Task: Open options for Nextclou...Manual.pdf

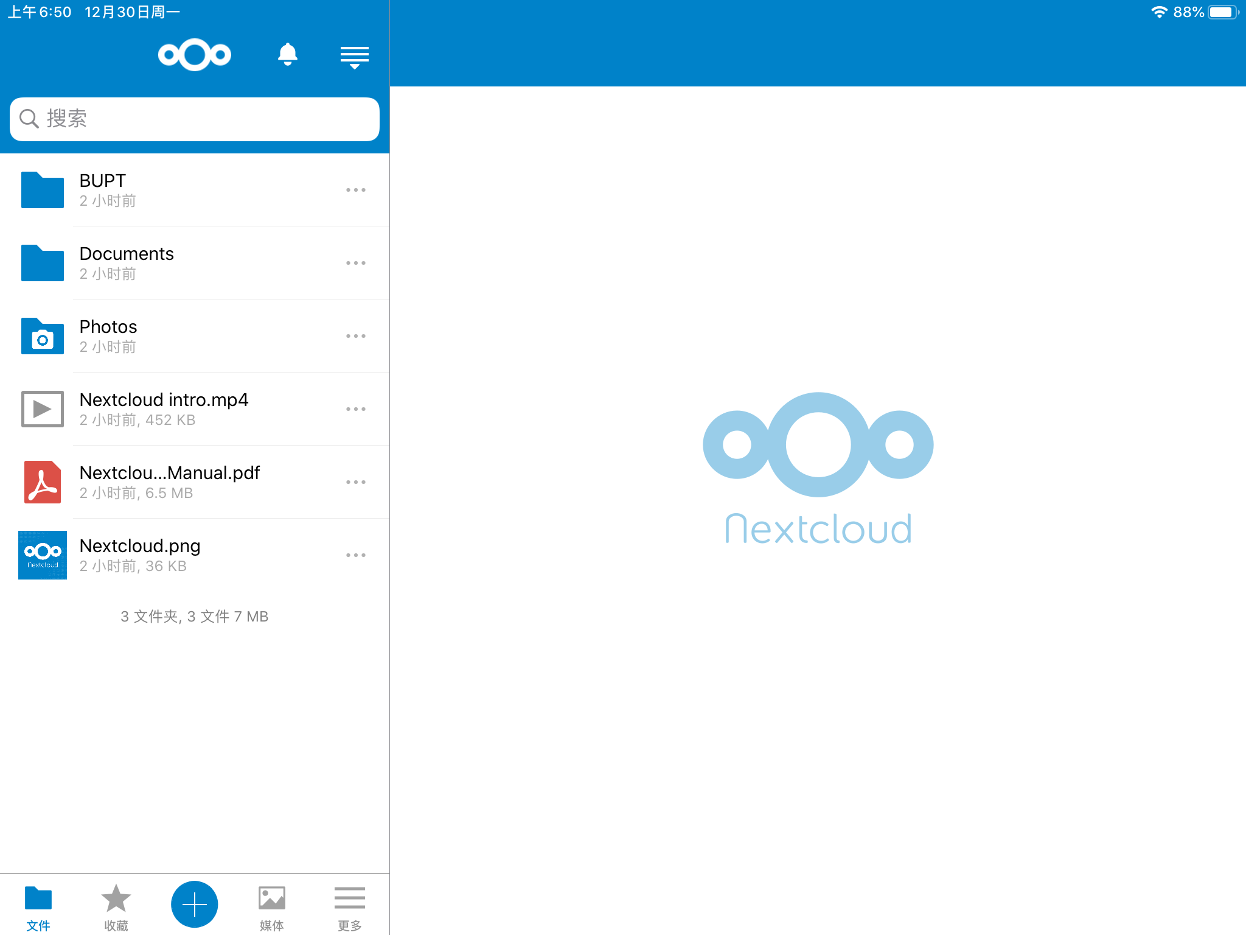Action: click(x=357, y=482)
